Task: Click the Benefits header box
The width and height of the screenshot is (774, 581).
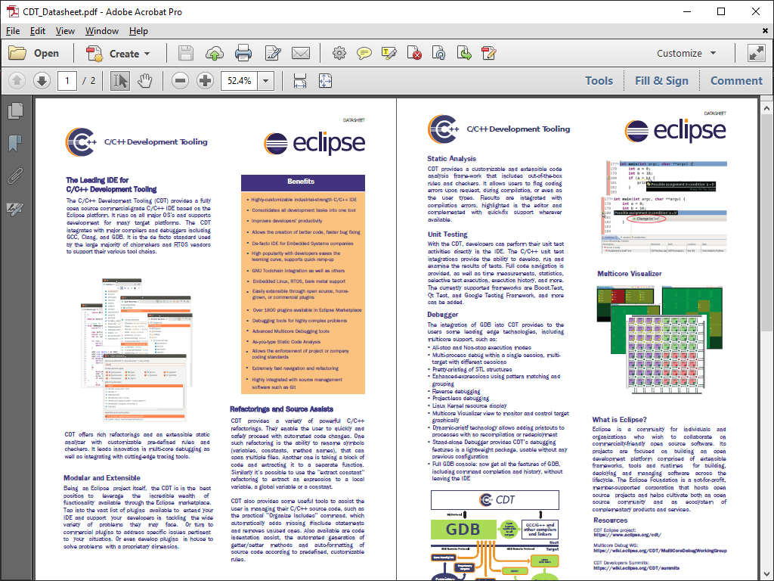Action: point(302,182)
